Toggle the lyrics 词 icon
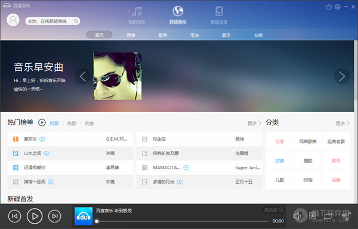Viewport: 358px width, 229px height. [x=312, y=215]
